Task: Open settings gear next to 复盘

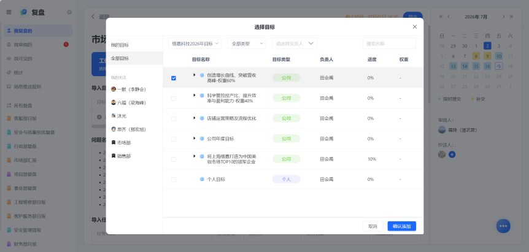Action: click(69, 12)
